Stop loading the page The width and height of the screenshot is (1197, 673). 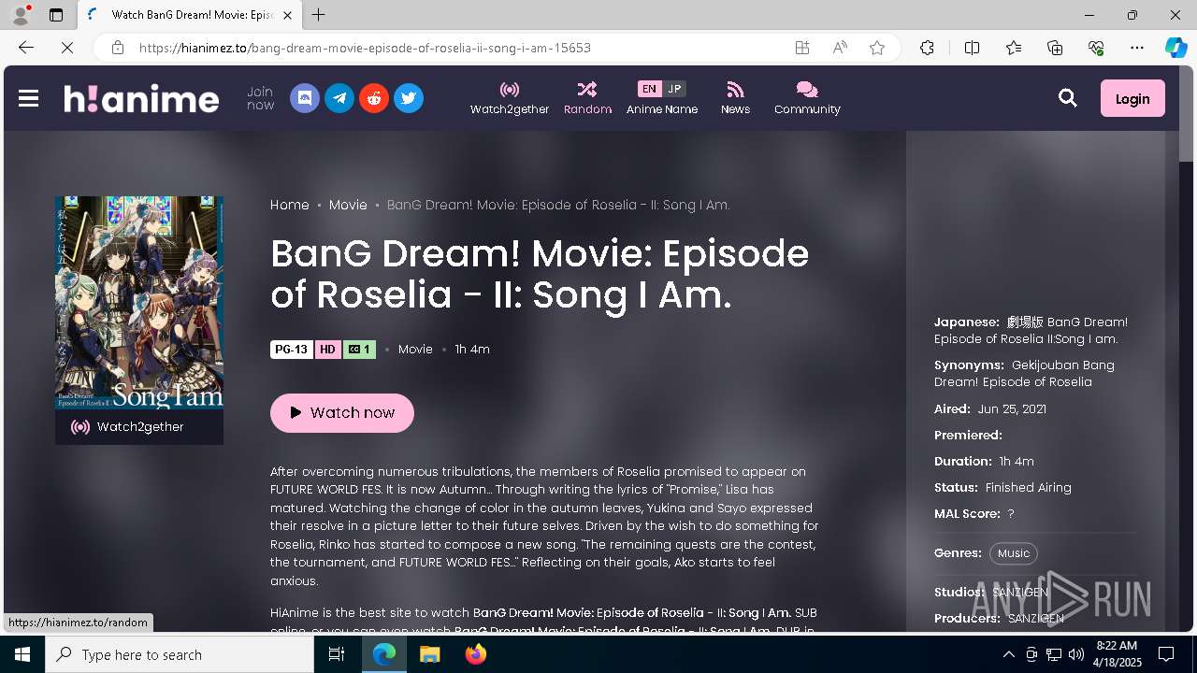(66, 48)
